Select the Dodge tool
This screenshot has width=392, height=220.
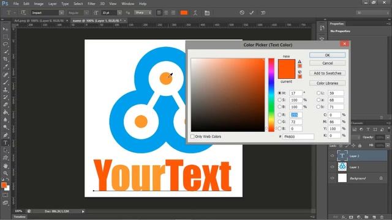(6, 128)
